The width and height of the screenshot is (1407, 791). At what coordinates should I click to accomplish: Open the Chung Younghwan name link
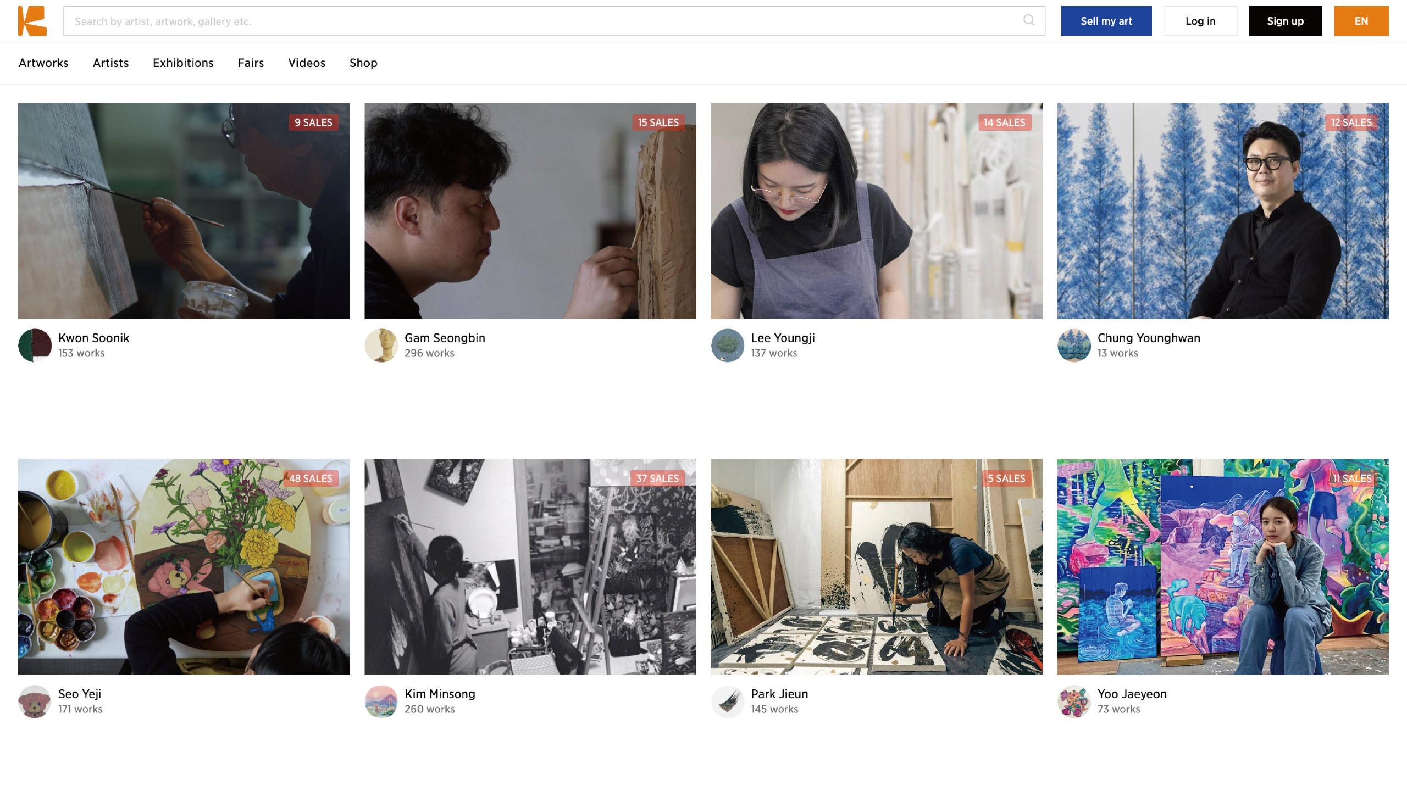[x=1149, y=338]
